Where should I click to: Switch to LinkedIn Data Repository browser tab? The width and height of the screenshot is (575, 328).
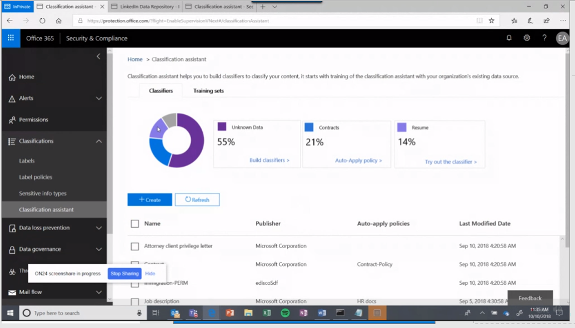[x=146, y=7]
